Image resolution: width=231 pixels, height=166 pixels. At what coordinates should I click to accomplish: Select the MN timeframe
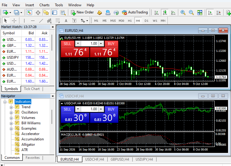pos(163,21)
